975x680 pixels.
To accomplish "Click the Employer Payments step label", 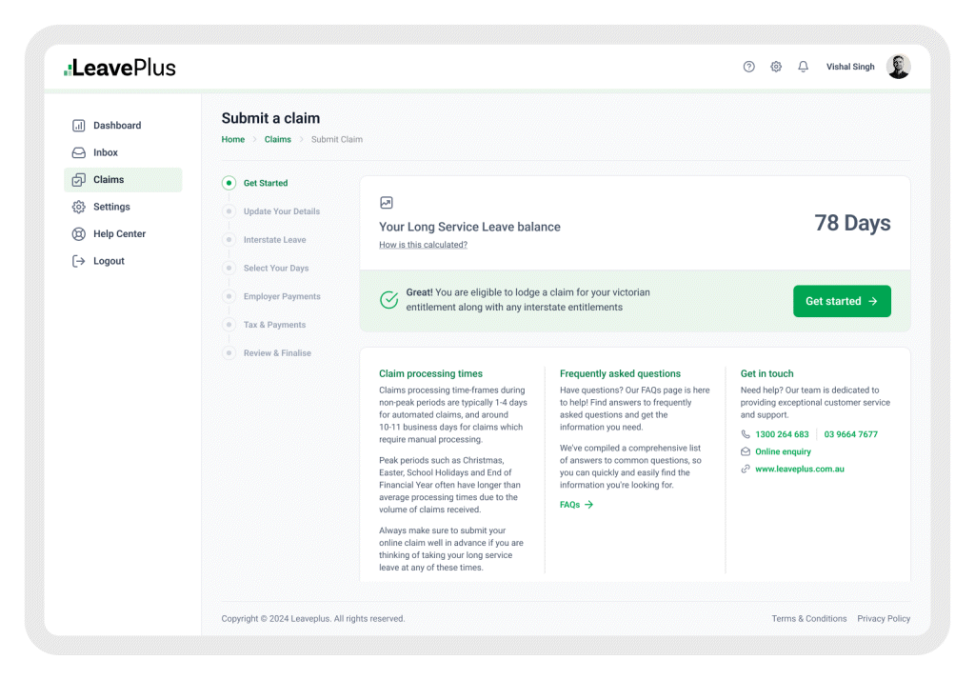I will (x=282, y=296).
